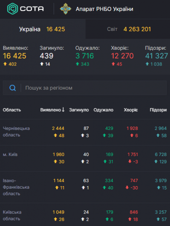Click the Одужало total 3 716
This screenshot has height=226, width=170.
tap(85, 56)
